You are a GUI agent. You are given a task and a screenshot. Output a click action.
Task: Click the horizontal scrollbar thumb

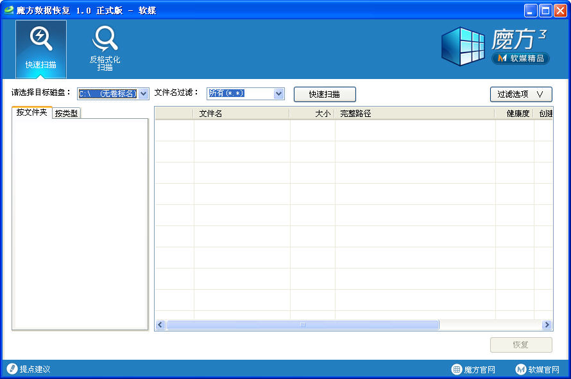click(303, 324)
